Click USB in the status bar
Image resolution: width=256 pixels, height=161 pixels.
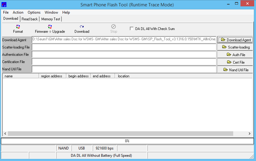81,148
